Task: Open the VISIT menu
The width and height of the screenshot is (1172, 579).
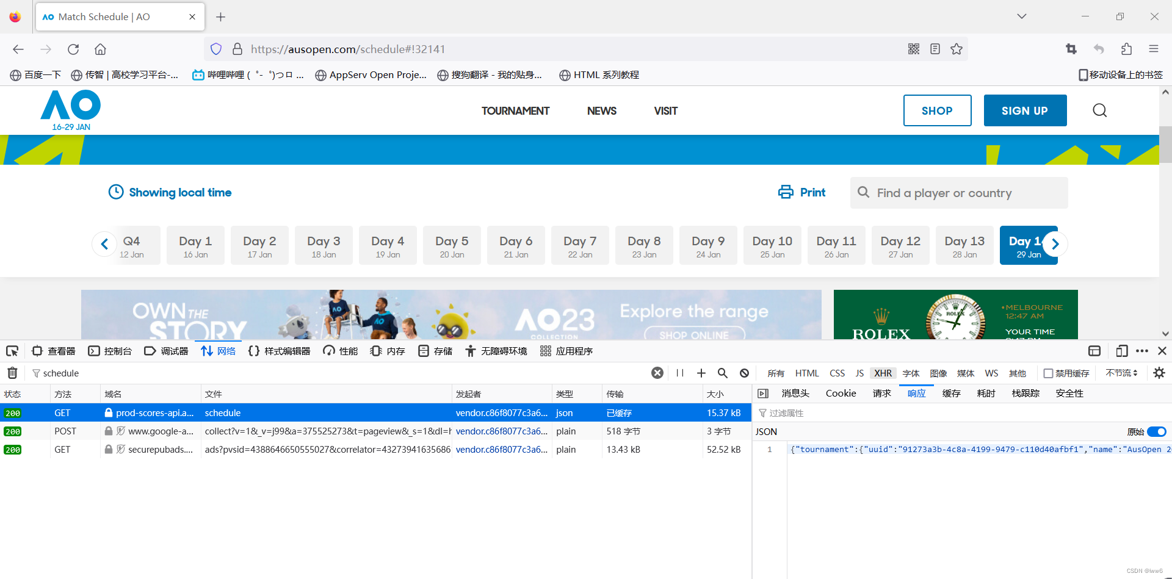Action: pos(665,111)
